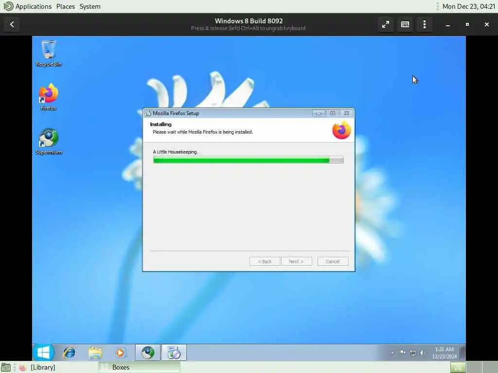
Task: Switch to Firefox Setup taskbar button
Action: pyautogui.click(x=174, y=353)
